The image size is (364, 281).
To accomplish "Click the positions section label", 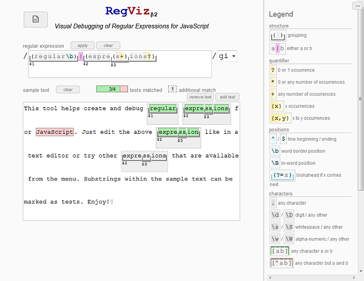I will (279, 130).
